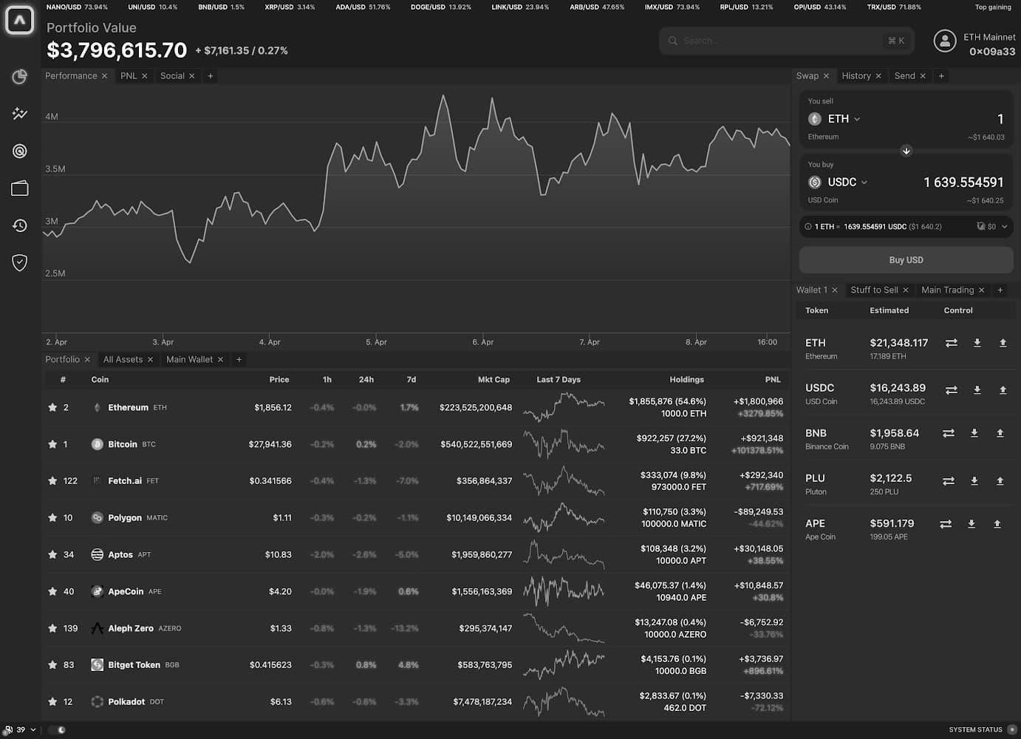Expand the gas value 39 dropdown
This screenshot has width=1021, height=739.
33,729
